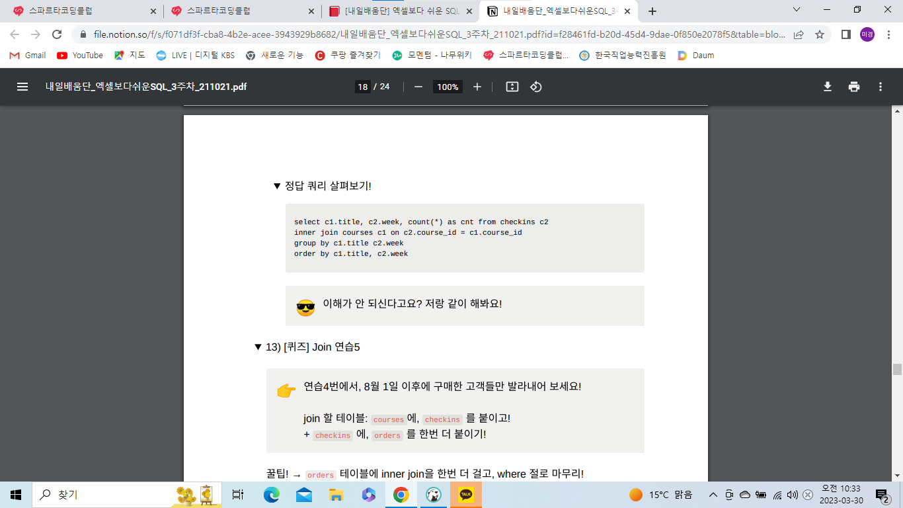Open the Gmail bookmark
903x508 pixels.
pos(28,56)
